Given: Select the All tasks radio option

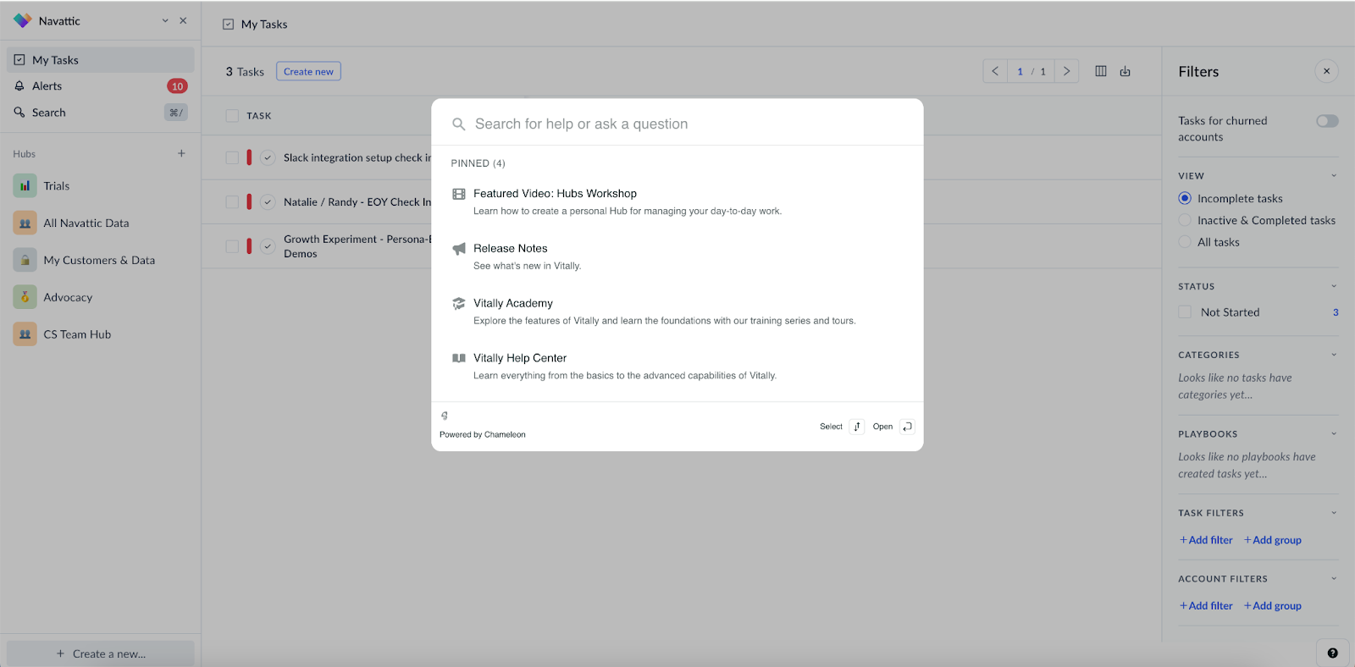Looking at the screenshot, I should tap(1185, 242).
